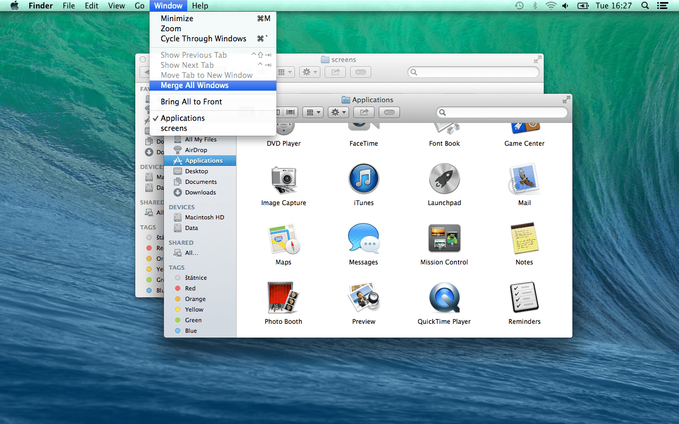This screenshot has width=679, height=424.
Task: Select the štátnice tag in front sidebar
Action: (x=200, y=278)
